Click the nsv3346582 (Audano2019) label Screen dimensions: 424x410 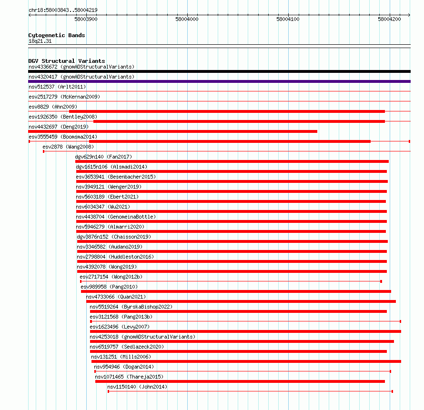[x=110, y=247]
